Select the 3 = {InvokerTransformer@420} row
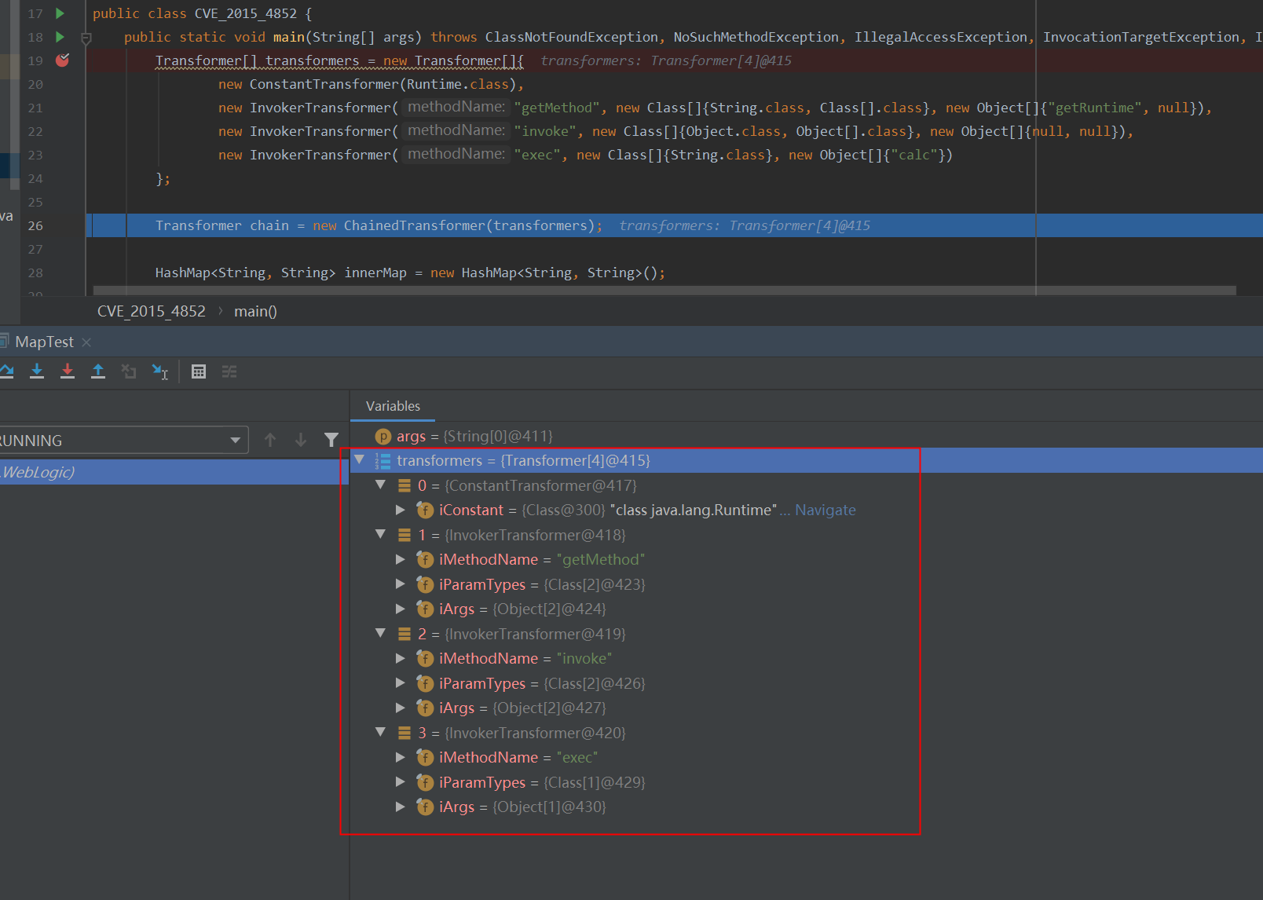The height and width of the screenshot is (900, 1263). tap(807, 733)
